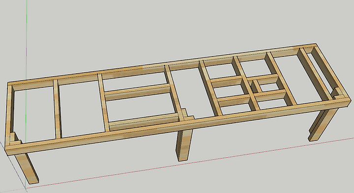354x193 pixels.
Task: Select the middle leg under the front rail
Action: click(184, 145)
